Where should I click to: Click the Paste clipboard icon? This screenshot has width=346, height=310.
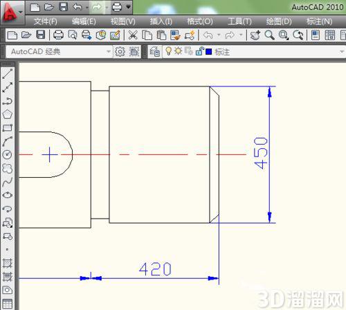[161, 35]
